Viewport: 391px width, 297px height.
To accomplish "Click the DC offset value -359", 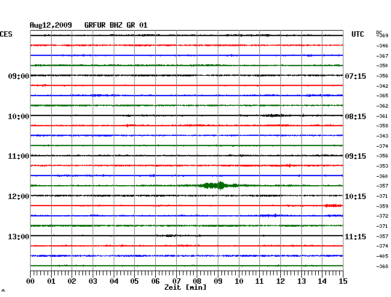I will coord(382,206).
